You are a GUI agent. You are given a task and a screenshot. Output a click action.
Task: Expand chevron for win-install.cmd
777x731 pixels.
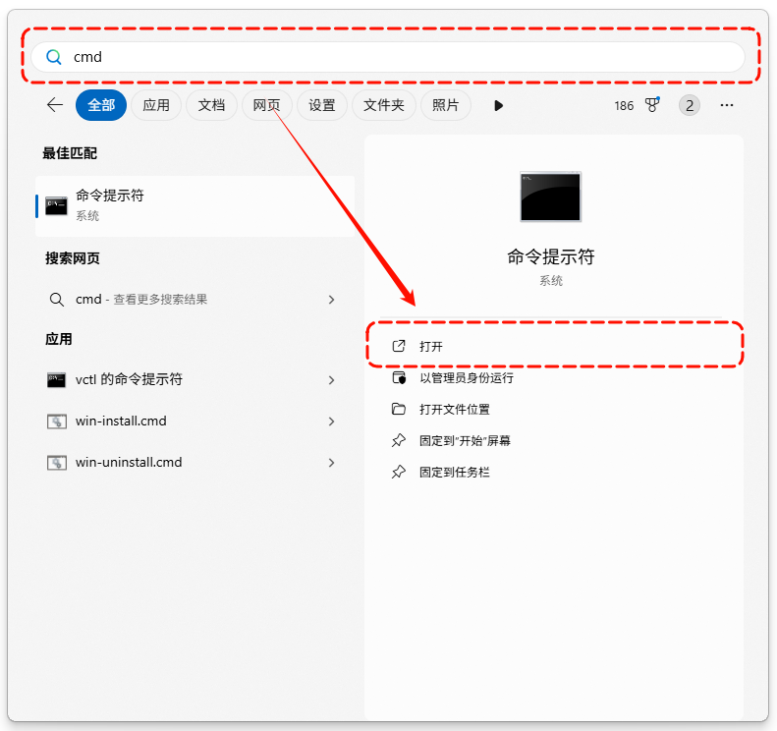(331, 422)
